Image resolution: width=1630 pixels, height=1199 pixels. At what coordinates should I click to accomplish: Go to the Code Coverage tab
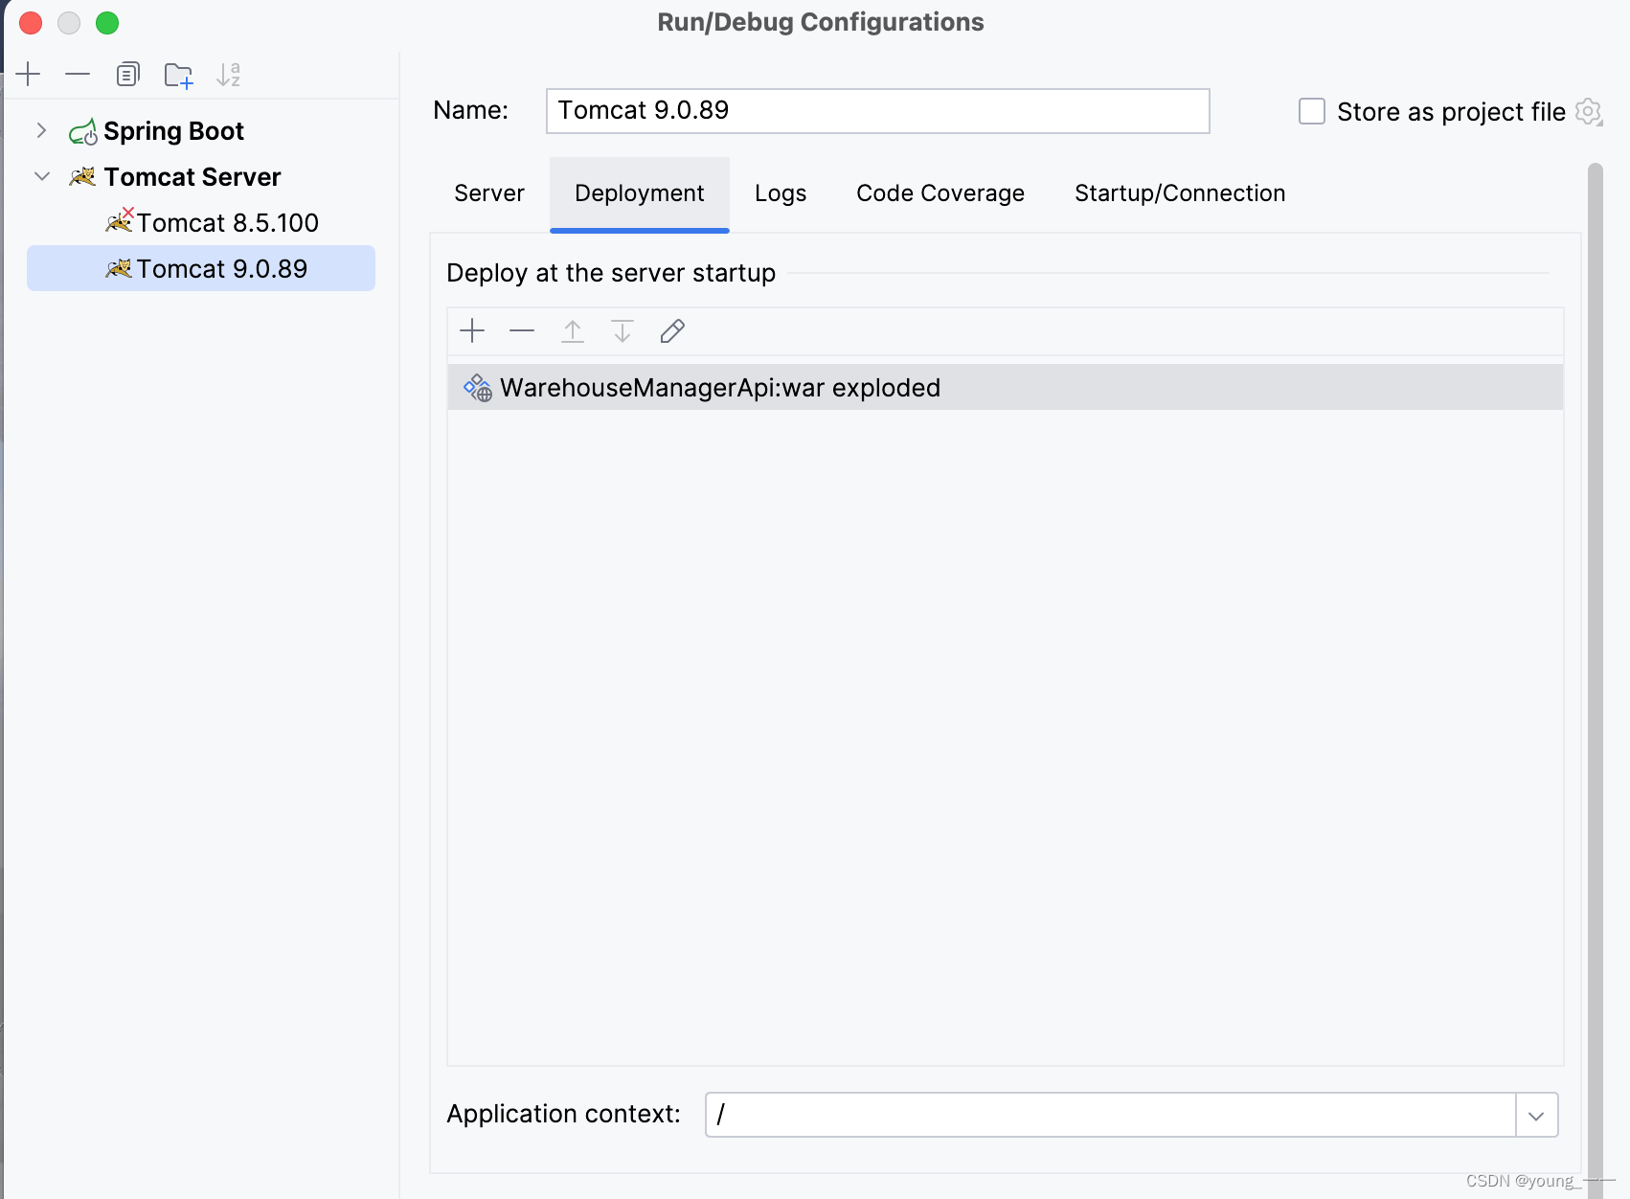(x=940, y=193)
